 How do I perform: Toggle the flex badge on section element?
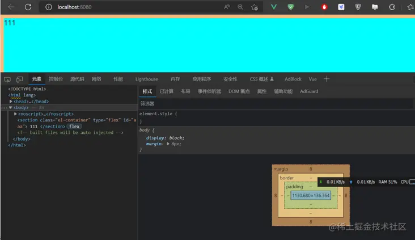[x=74, y=127]
